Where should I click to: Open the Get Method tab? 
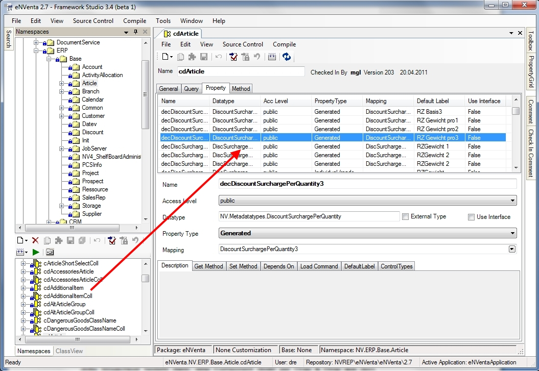208,266
